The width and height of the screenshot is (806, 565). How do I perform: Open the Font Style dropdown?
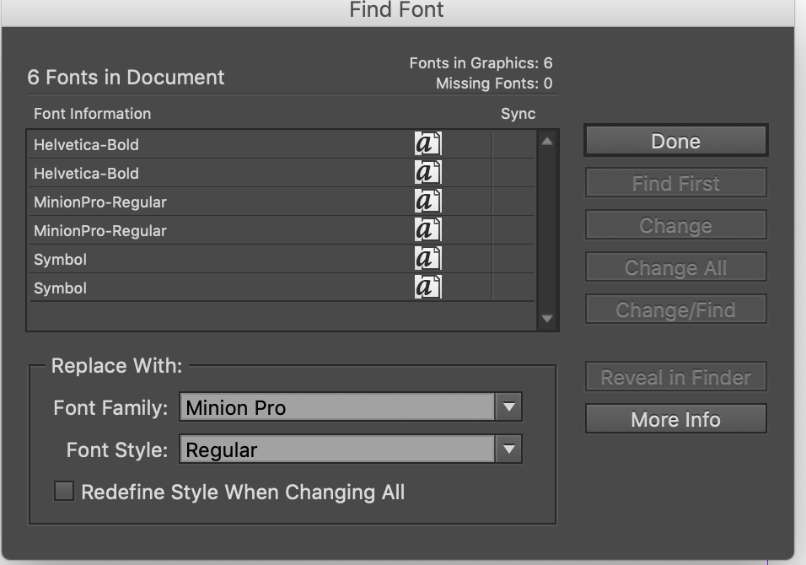[508, 449]
